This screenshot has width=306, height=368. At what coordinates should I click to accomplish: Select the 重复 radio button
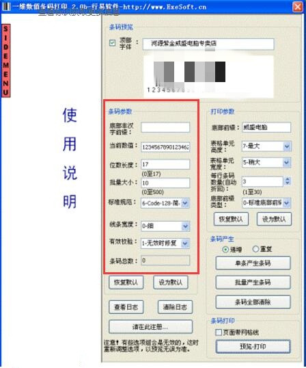tap(255, 249)
